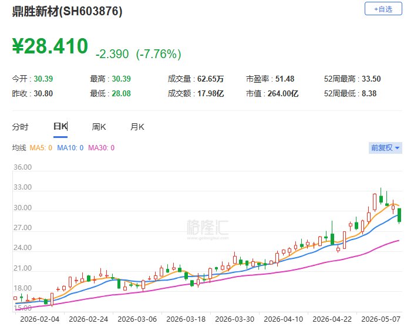Click the 均线 moving-average label
Screen dimensions: 414x327
tap(19, 148)
